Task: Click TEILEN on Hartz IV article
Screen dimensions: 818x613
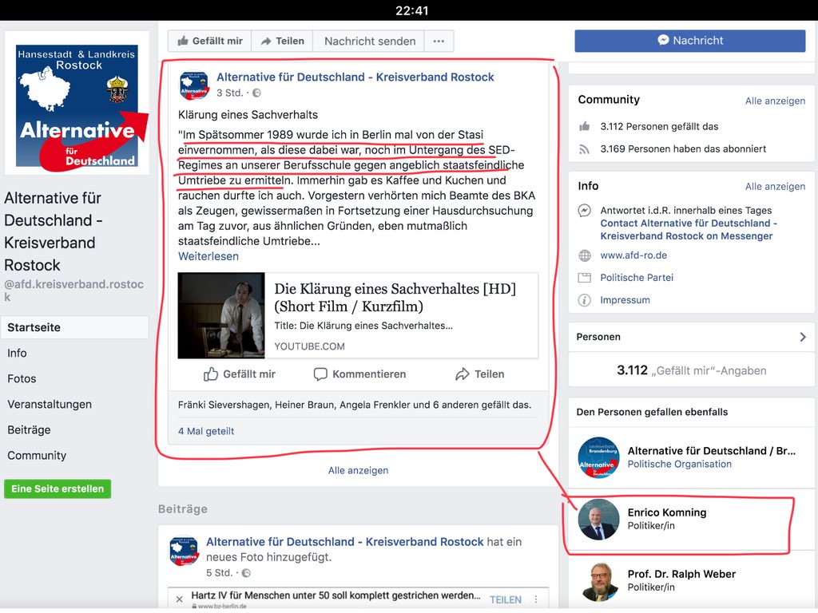Action: pos(506,600)
